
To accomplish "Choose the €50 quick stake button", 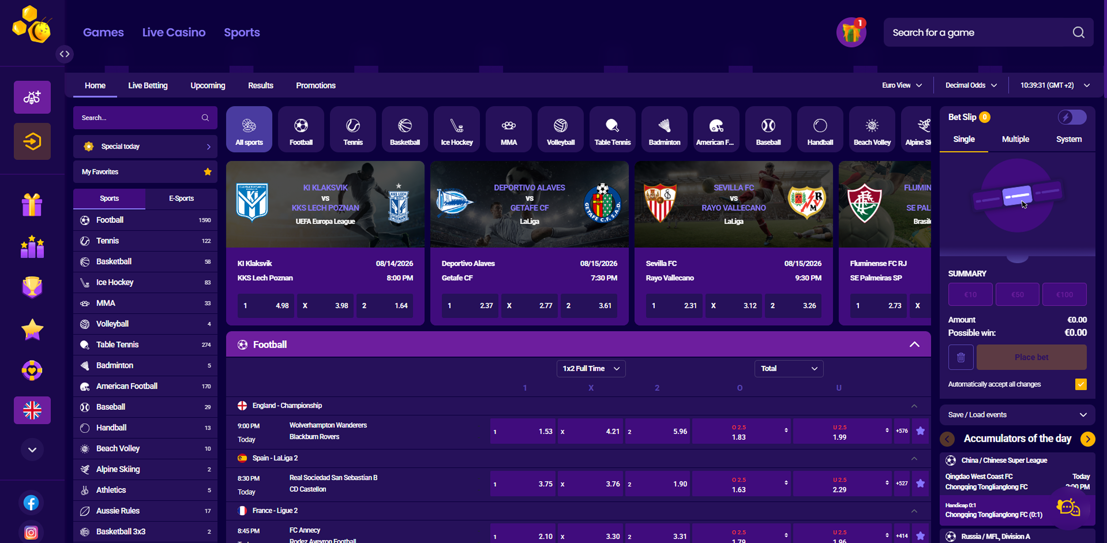I will tap(1017, 294).
